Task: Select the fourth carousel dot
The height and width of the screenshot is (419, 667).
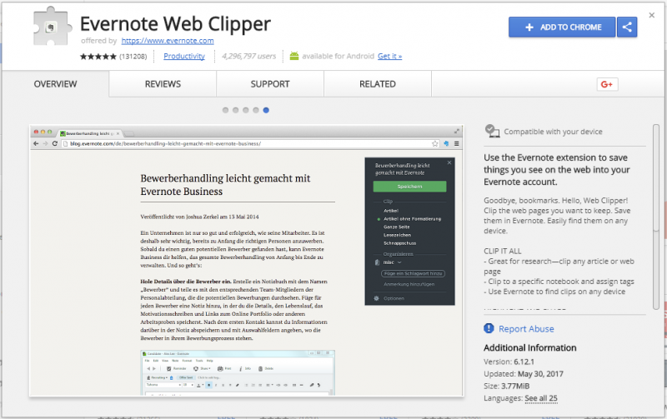Action: (256, 110)
